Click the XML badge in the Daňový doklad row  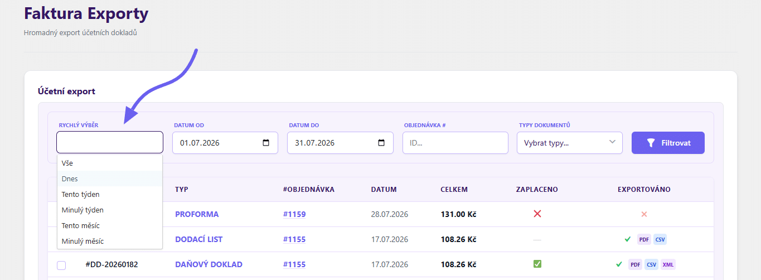tap(668, 264)
